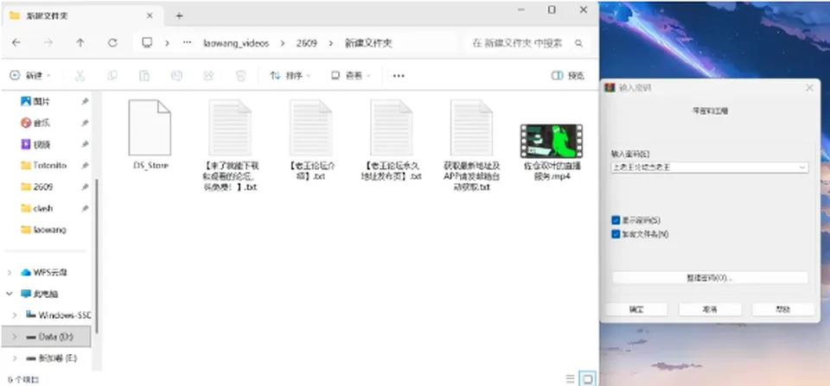Open the three-dots See more toolbar menu
This screenshot has height=386, width=830.
(399, 76)
